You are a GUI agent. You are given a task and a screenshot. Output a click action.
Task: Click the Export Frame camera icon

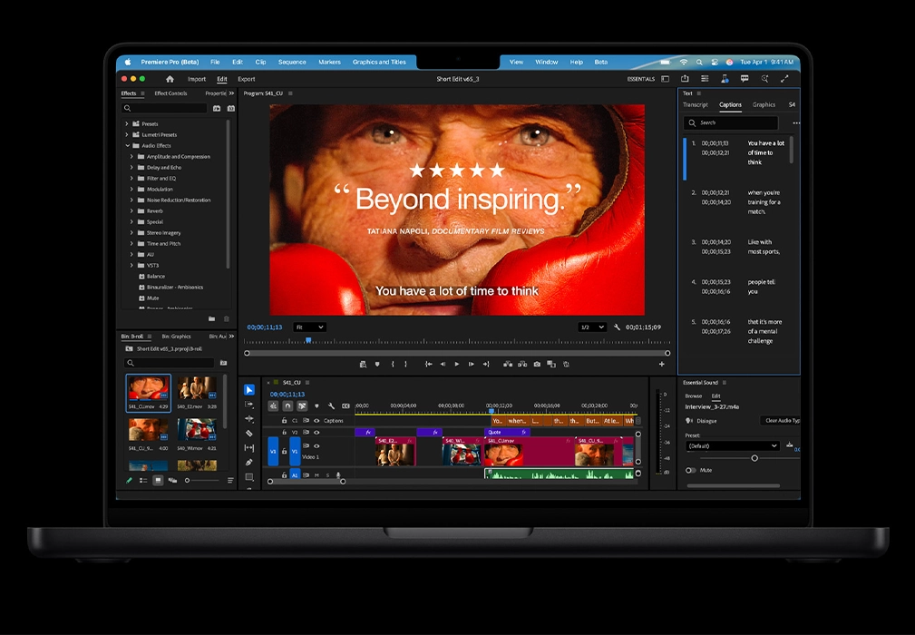tap(537, 364)
